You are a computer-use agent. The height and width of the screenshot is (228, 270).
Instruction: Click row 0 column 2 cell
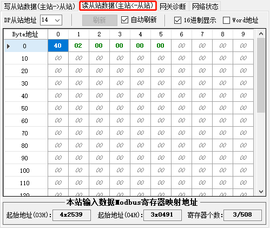click(x=99, y=45)
